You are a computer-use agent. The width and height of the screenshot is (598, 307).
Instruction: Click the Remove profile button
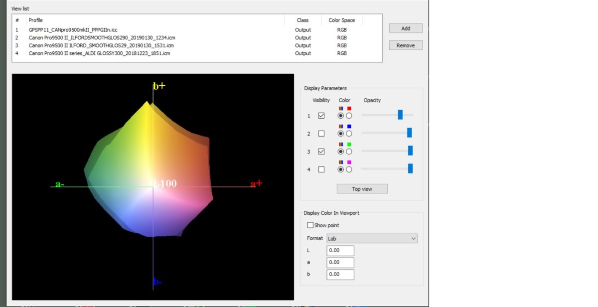tap(406, 45)
